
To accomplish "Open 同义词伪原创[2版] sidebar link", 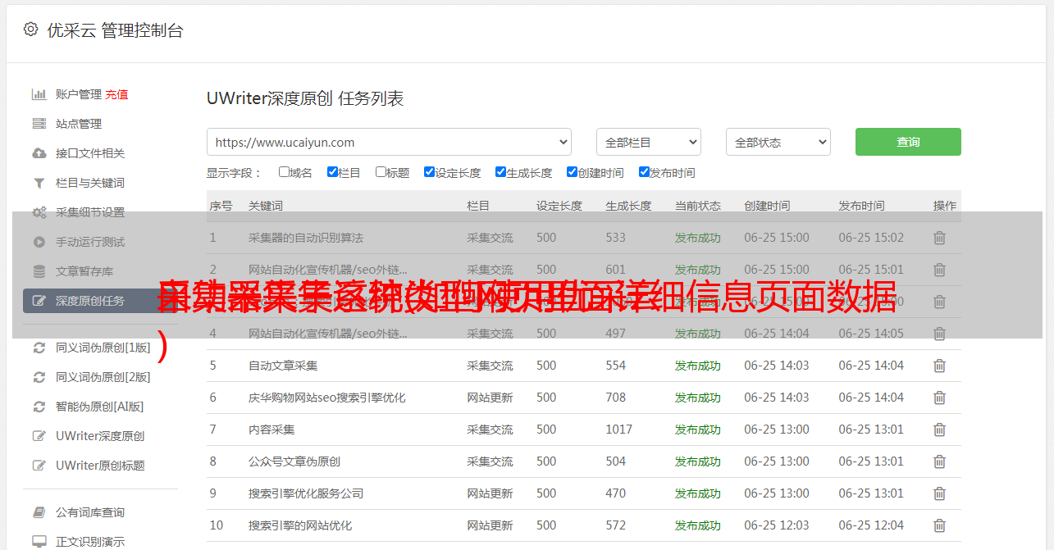I will click(x=103, y=377).
